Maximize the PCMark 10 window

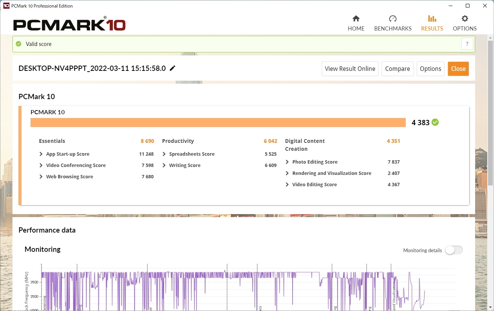point(468,6)
